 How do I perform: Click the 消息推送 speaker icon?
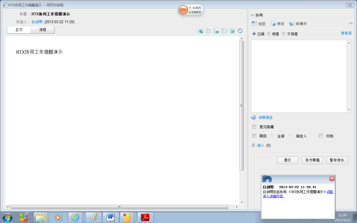[x=254, y=118]
